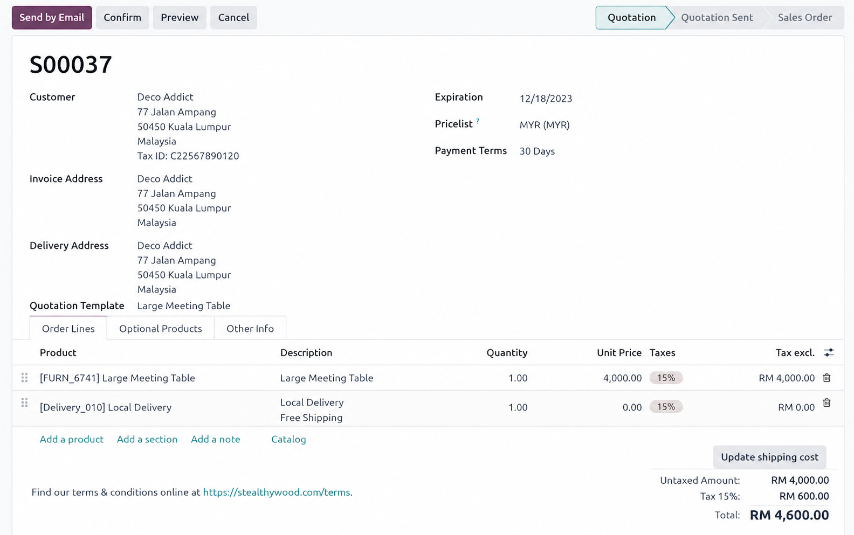The image size is (854, 535).
Task: Confirm the quotation
Action: pyautogui.click(x=122, y=17)
